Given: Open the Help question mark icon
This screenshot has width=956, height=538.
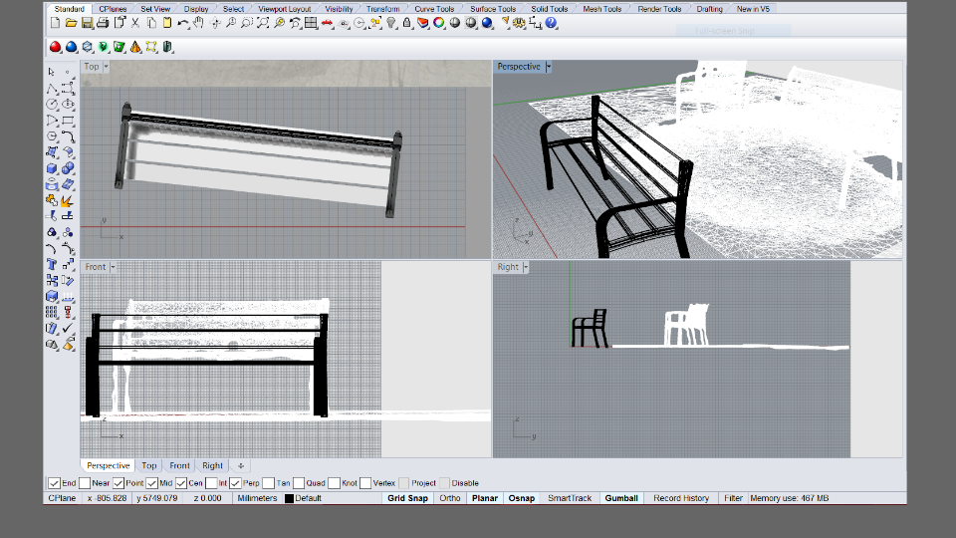Looking at the screenshot, I should (551, 23).
